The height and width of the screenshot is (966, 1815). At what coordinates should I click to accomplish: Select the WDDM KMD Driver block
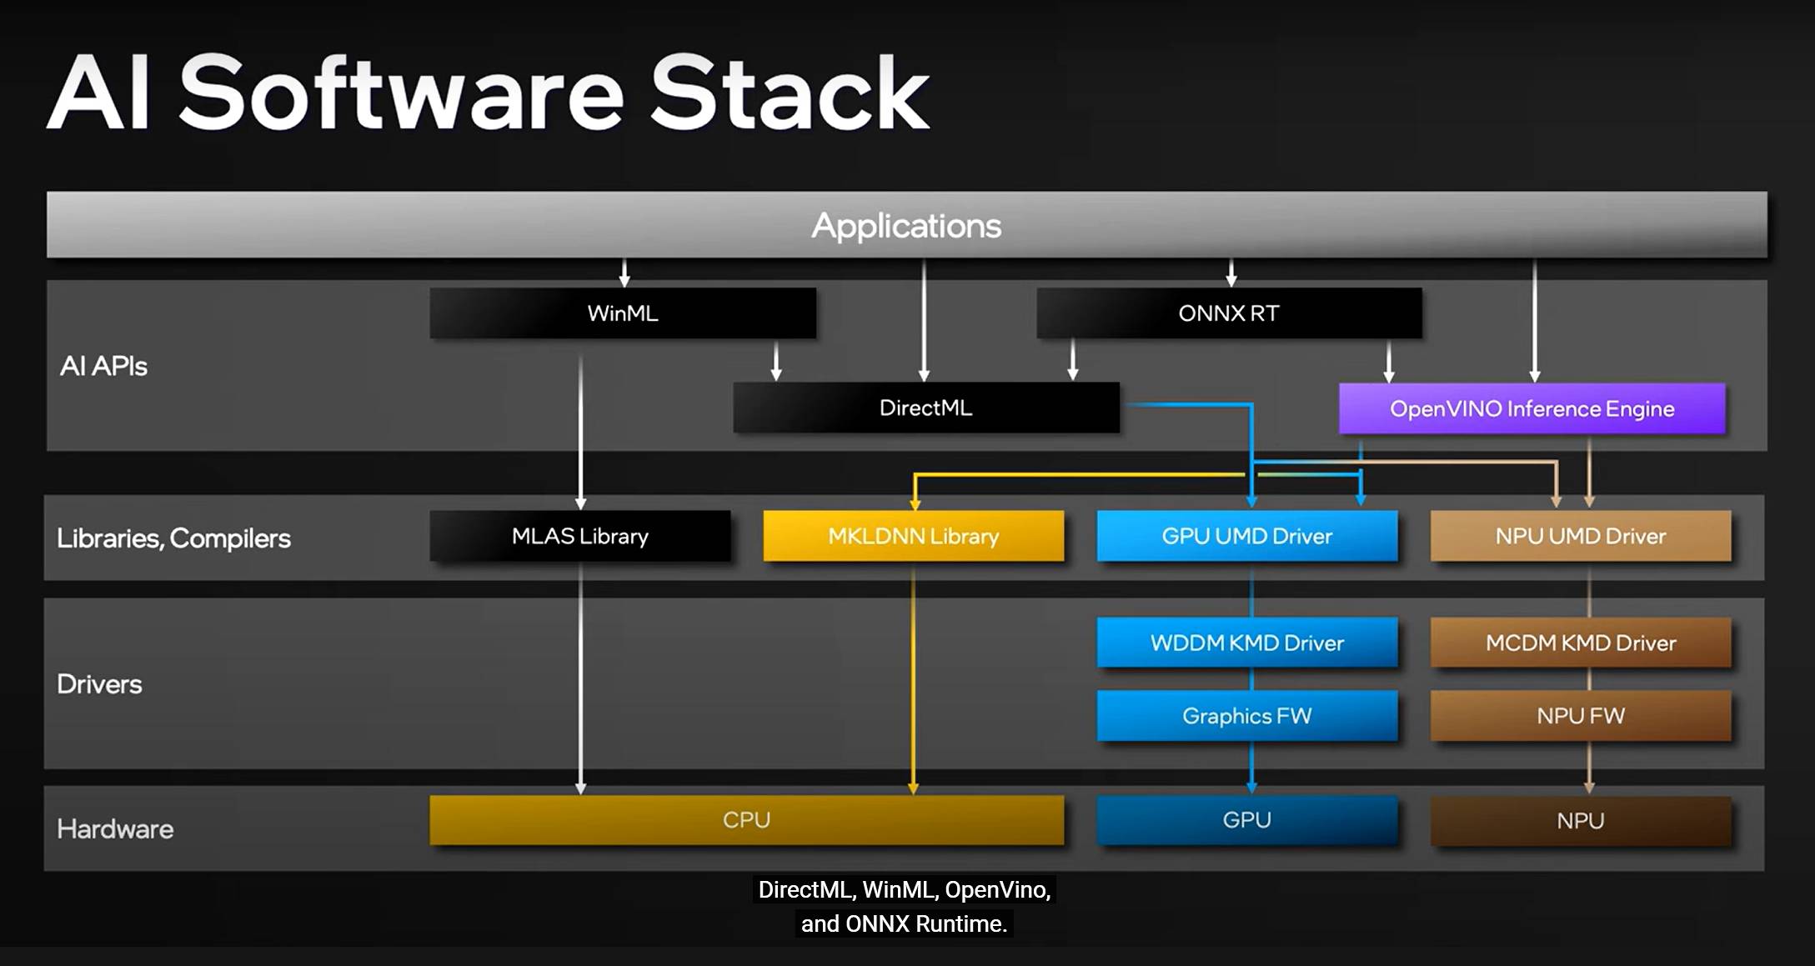pyautogui.click(x=1247, y=643)
